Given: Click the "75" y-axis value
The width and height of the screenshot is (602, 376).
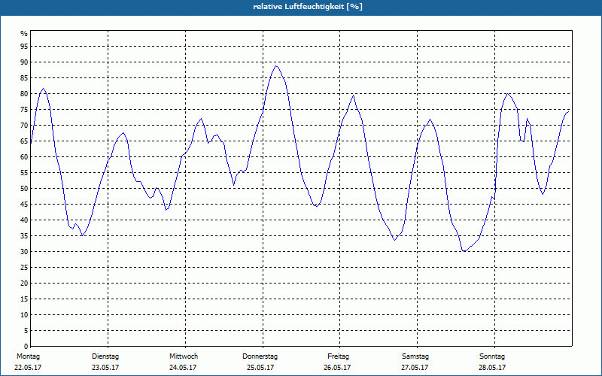Looking at the screenshot, I should [x=24, y=109].
